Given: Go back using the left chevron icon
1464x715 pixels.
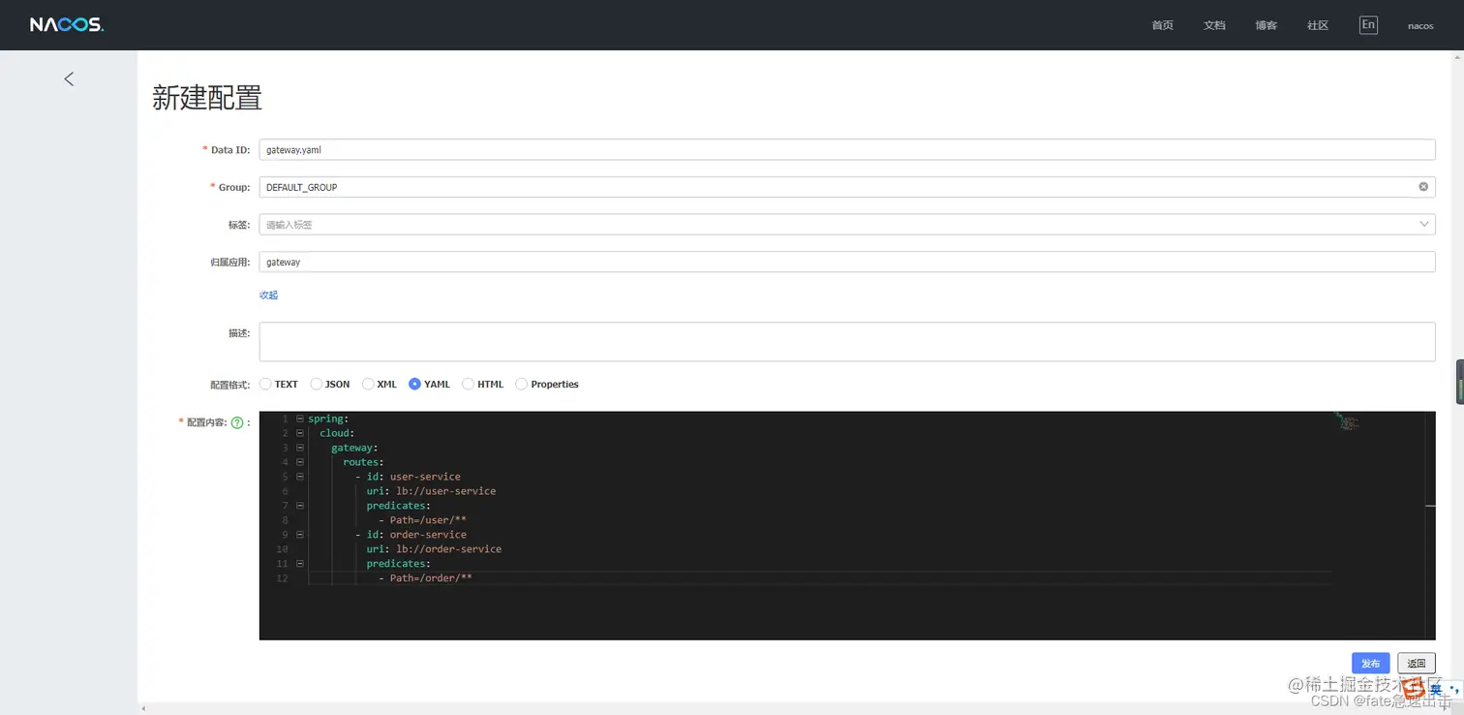Looking at the screenshot, I should point(69,78).
